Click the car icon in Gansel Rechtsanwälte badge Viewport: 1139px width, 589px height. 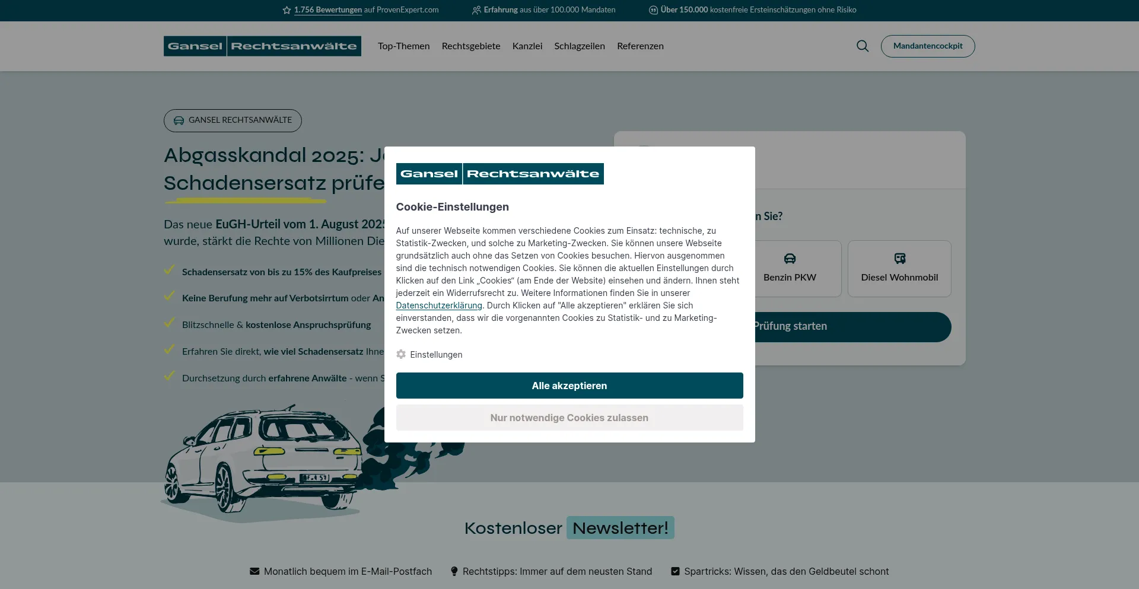click(179, 120)
